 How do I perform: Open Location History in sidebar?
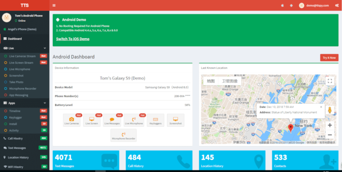coord(24,157)
